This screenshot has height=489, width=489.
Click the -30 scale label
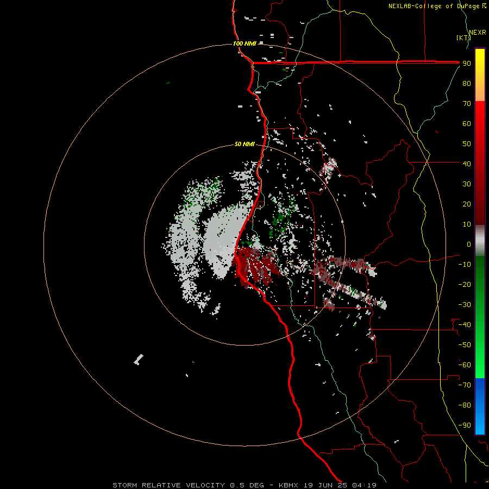[x=465, y=305]
